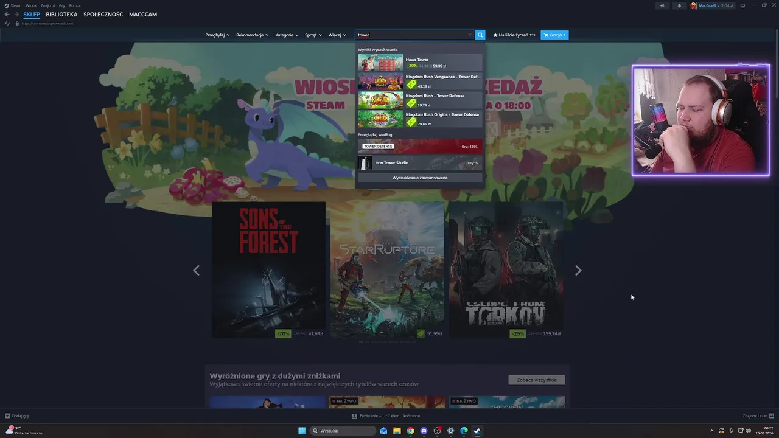Open Na liście życzeń wishlist link
The image size is (779, 438).
[514, 35]
